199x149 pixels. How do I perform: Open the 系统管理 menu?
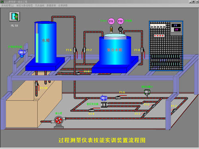tap(8, 6)
